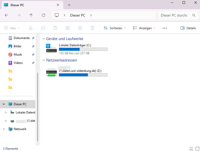
Task: Add a new tab with plus button
Action: 69,5
